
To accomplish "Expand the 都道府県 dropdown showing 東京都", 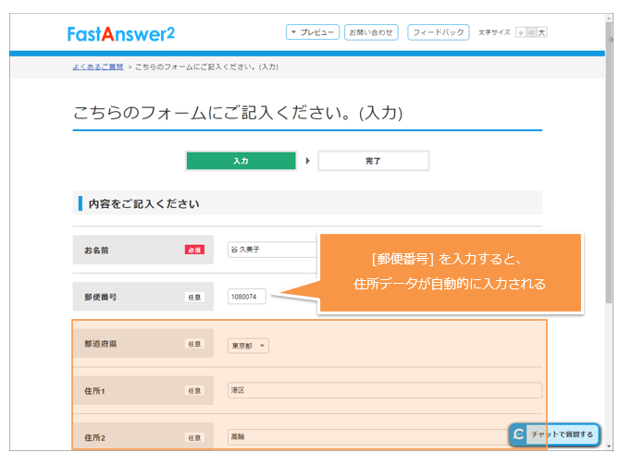I will point(248,346).
